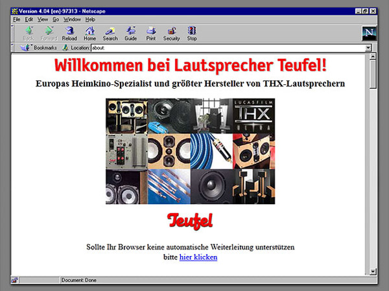Open Security info from toolbar

[x=172, y=33]
